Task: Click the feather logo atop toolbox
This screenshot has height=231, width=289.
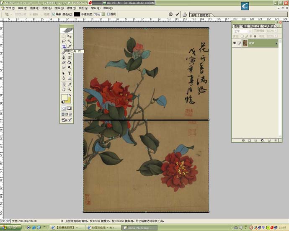Action: tap(67, 30)
